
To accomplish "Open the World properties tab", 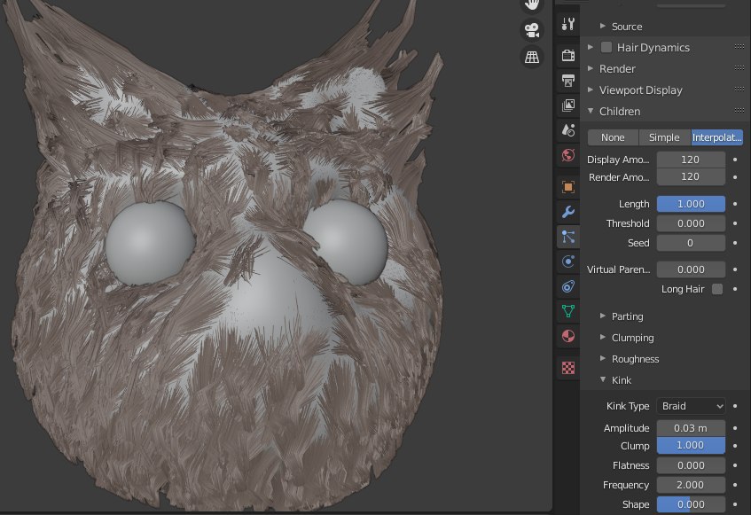I will tap(568, 155).
